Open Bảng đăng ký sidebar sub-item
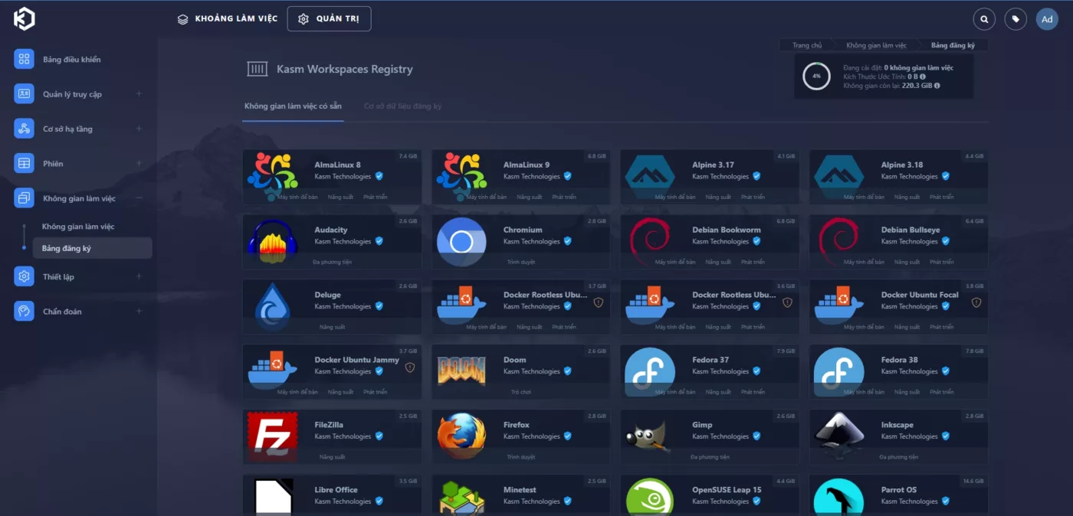Screen dimensions: 1073x516 (92, 248)
